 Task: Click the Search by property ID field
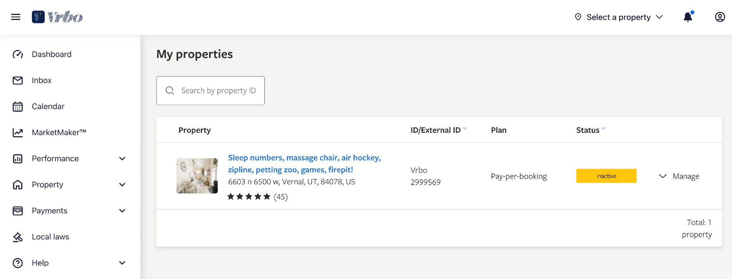pos(218,91)
